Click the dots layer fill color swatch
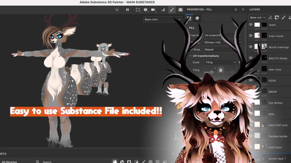Screen dimensions: 291x163 pyautogui.click(x=257, y=113)
